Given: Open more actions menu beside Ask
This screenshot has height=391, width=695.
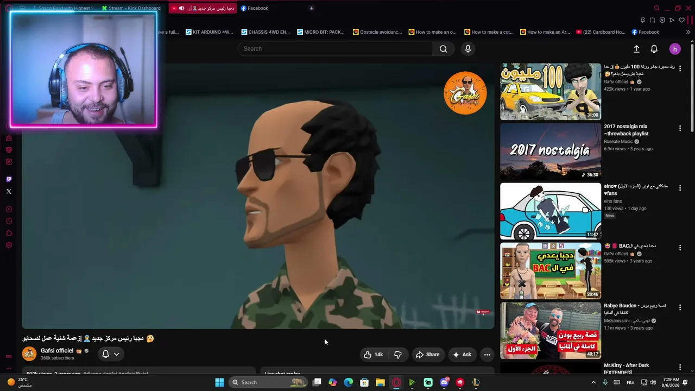Looking at the screenshot, I should pos(487,355).
